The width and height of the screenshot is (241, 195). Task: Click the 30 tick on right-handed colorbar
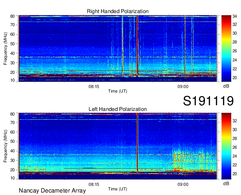235,33
